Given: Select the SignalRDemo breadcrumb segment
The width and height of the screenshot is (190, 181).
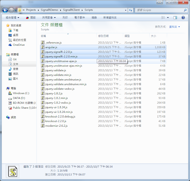Looking at the screenshot, I should click(x=49, y=10).
